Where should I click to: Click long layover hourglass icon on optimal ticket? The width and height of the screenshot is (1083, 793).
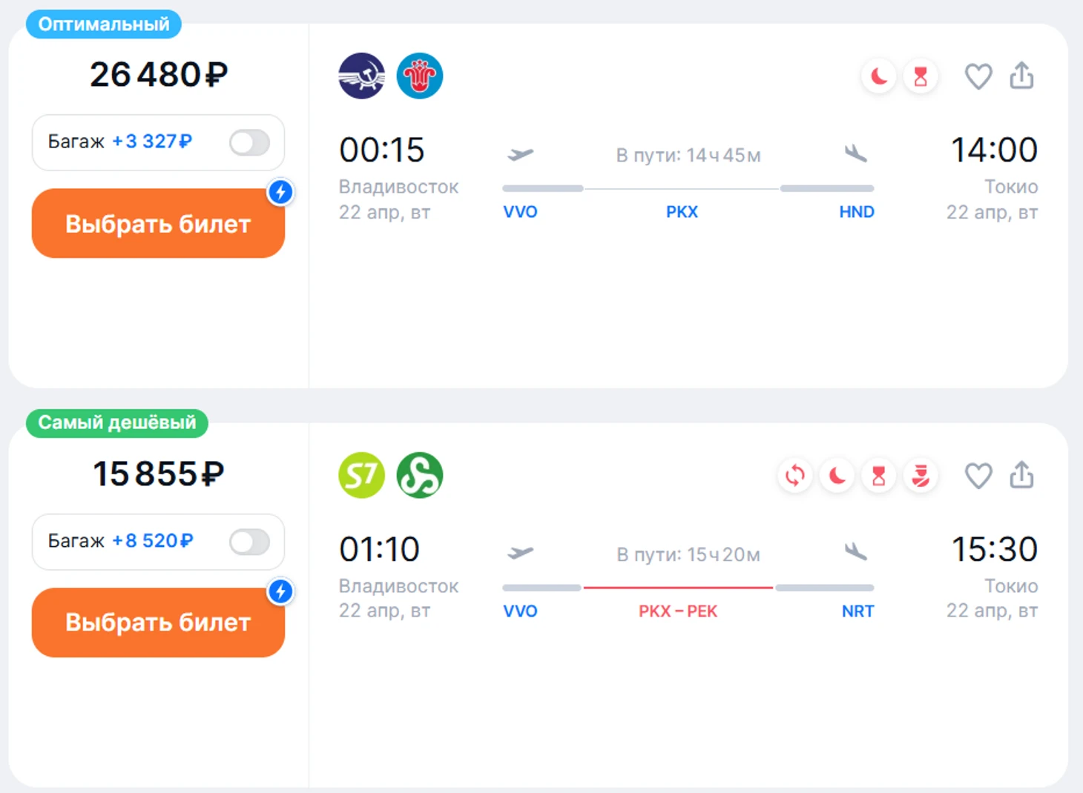[x=921, y=76]
